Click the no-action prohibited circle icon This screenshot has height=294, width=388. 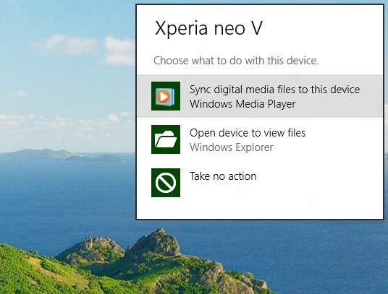[166, 183]
